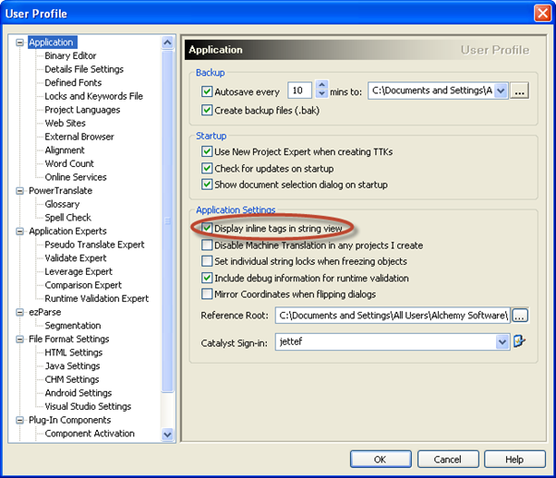Toggle Use New Project Expert checkbox
This screenshot has height=478, width=556.
207,151
